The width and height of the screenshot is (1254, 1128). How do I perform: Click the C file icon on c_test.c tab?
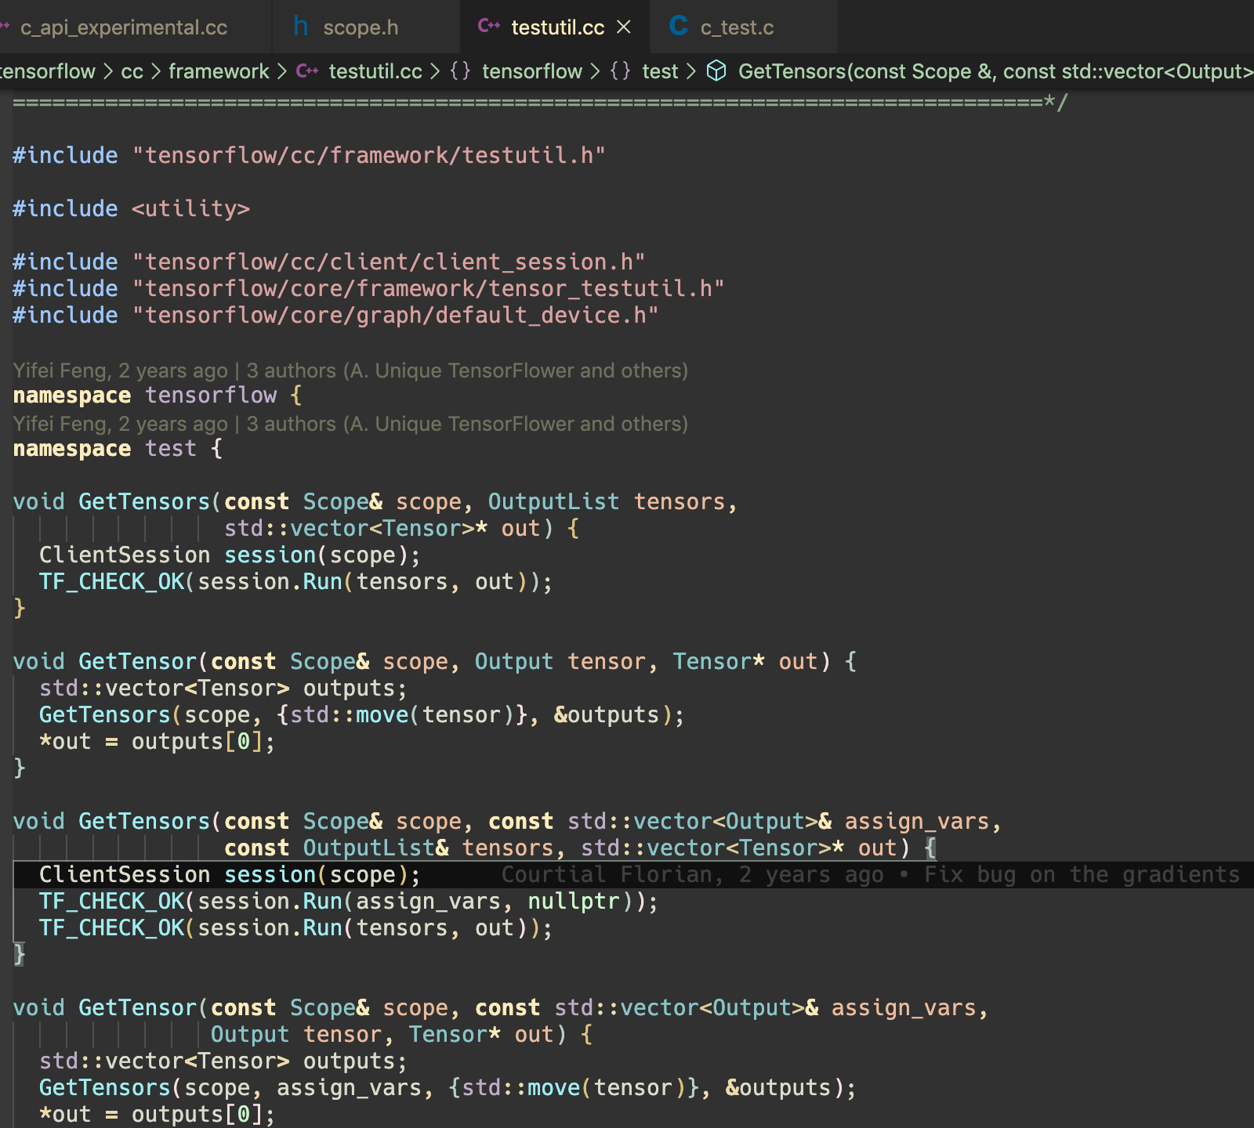(x=679, y=27)
